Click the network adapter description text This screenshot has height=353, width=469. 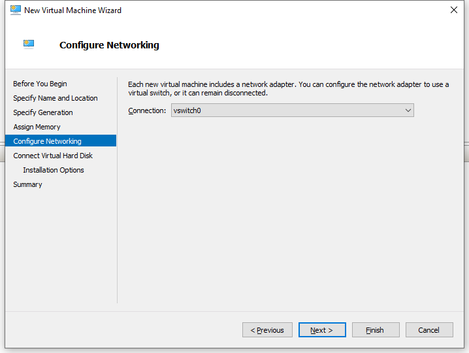pos(288,89)
